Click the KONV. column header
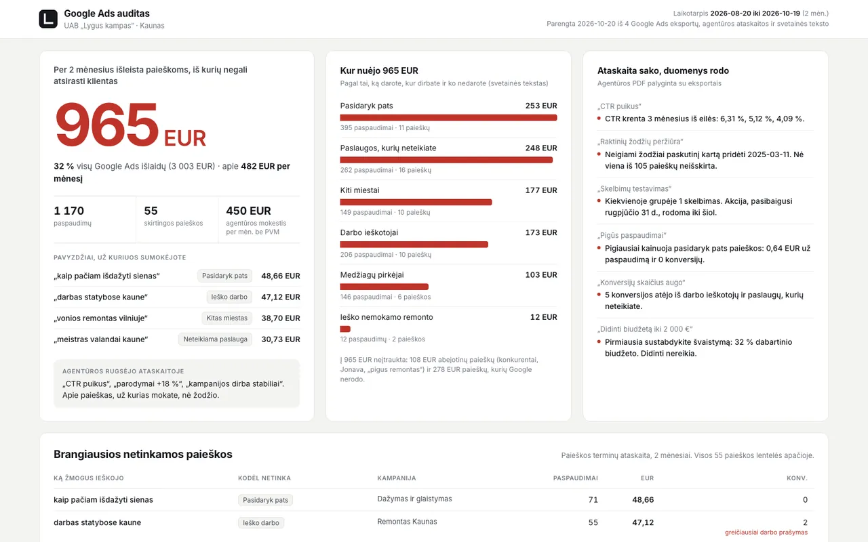Image resolution: width=868 pixels, height=542 pixels. pyautogui.click(x=797, y=478)
